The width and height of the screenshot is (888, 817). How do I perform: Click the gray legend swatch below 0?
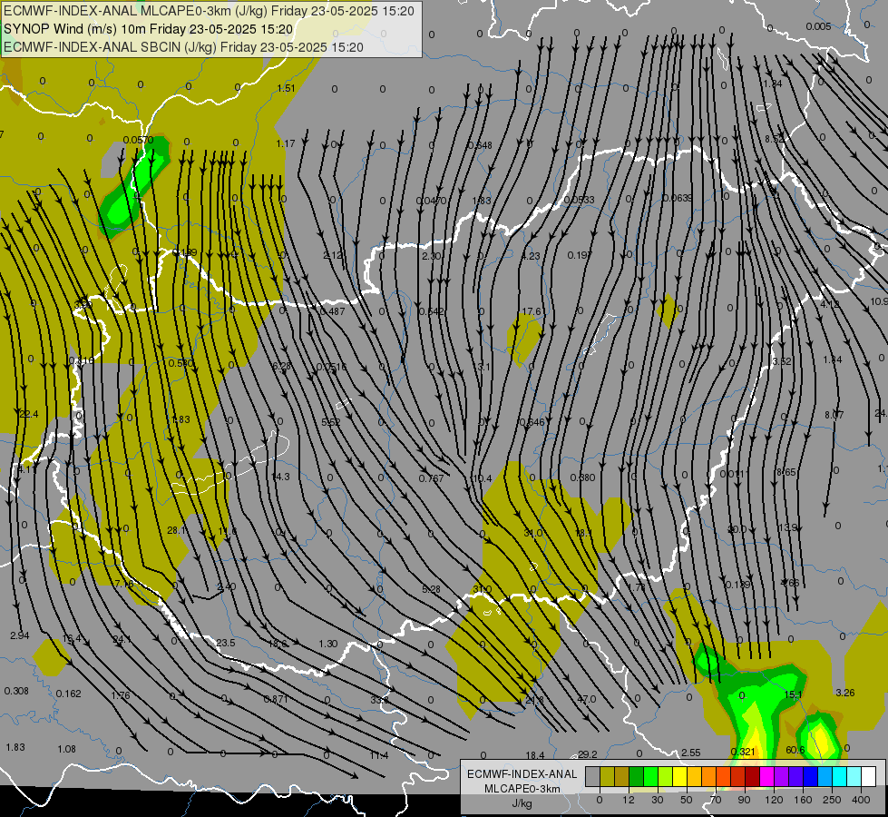593,776
